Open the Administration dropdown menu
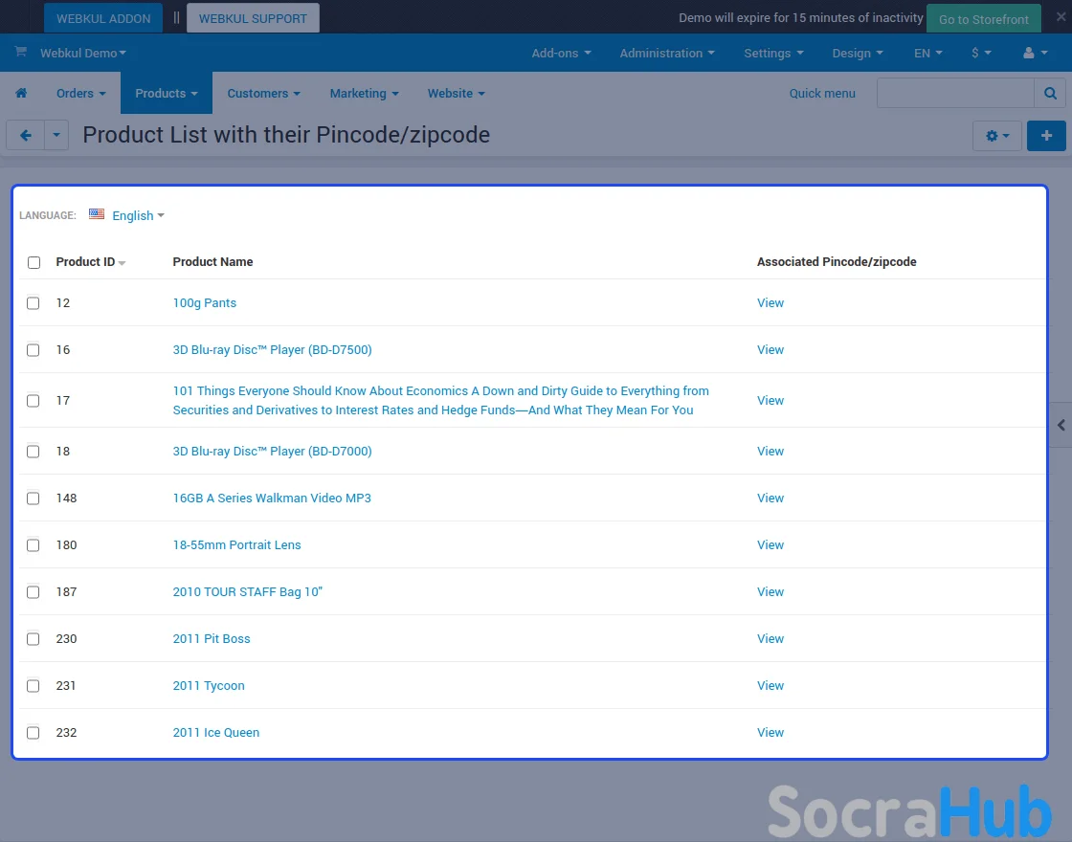This screenshot has width=1072, height=842. pyautogui.click(x=666, y=53)
